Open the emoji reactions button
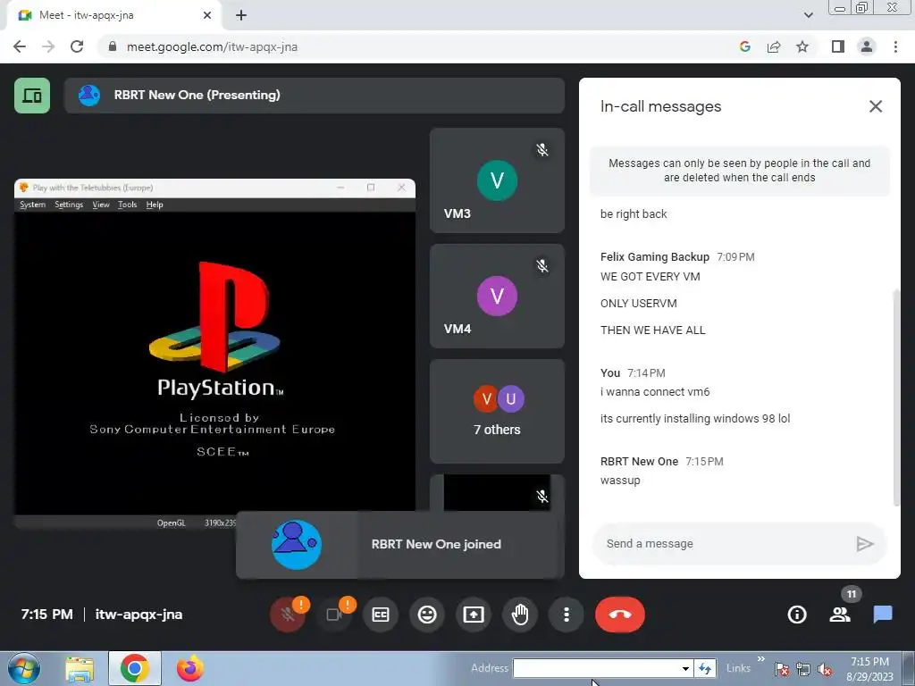Screen dimensions: 915x686 (427, 615)
